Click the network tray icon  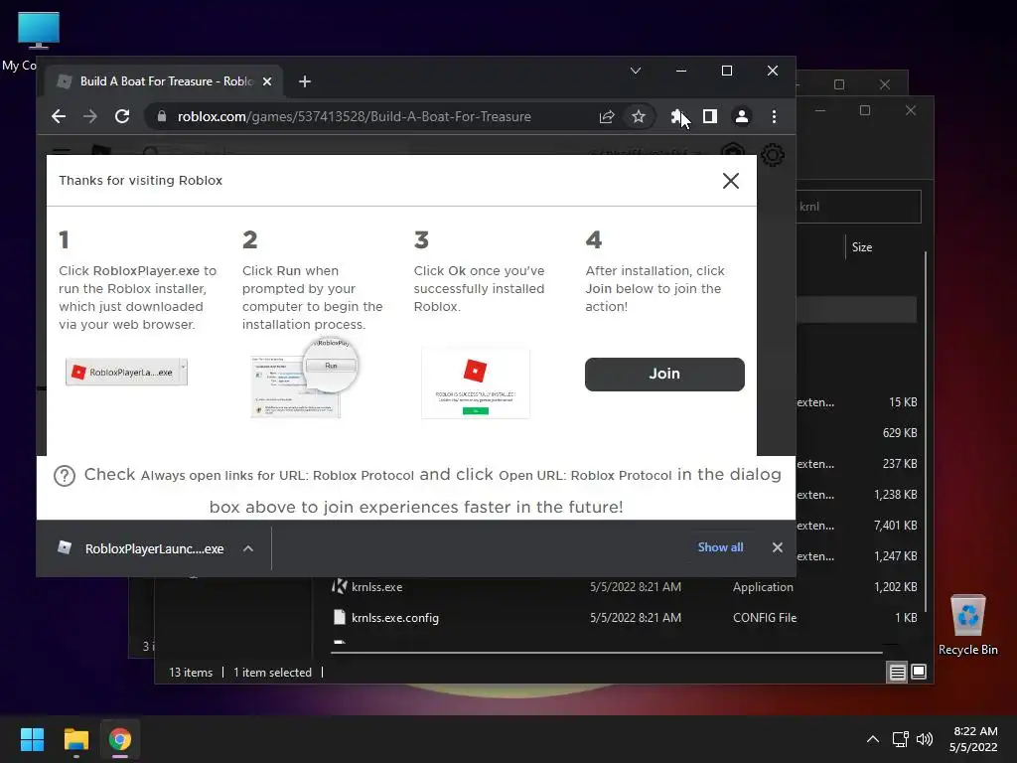[900, 739]
